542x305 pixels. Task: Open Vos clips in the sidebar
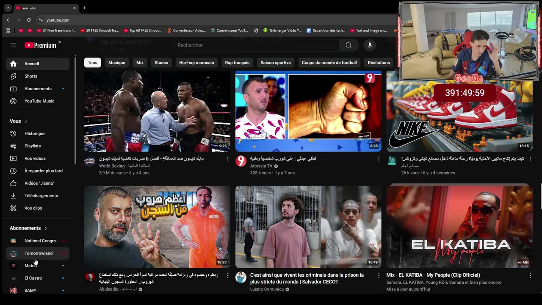click(x=38, y=208)
